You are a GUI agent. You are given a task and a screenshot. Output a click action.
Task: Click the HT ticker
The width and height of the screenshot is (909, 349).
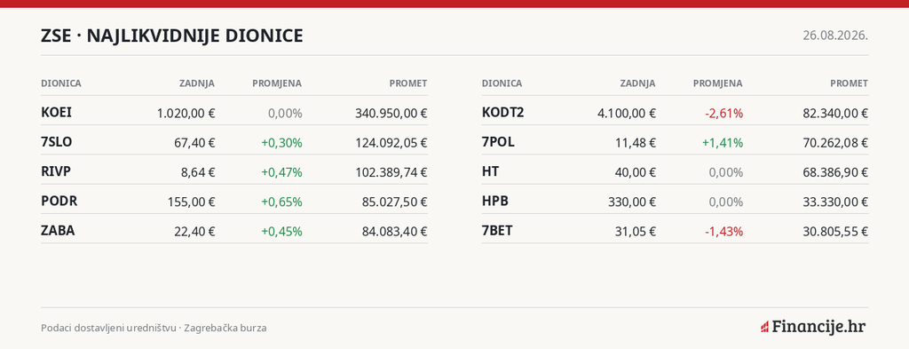click(x=490, y=171)
